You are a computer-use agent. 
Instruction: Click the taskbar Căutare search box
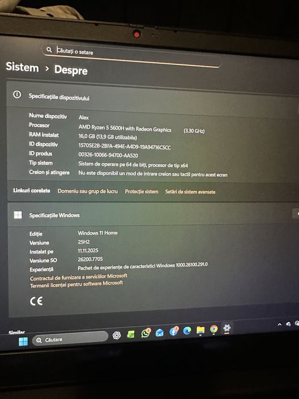70,338
